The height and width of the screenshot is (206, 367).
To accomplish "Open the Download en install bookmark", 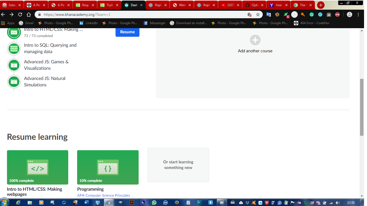I will [188, 23].
